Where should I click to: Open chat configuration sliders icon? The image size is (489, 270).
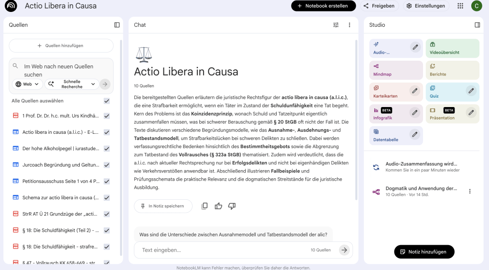coord(336,25)
